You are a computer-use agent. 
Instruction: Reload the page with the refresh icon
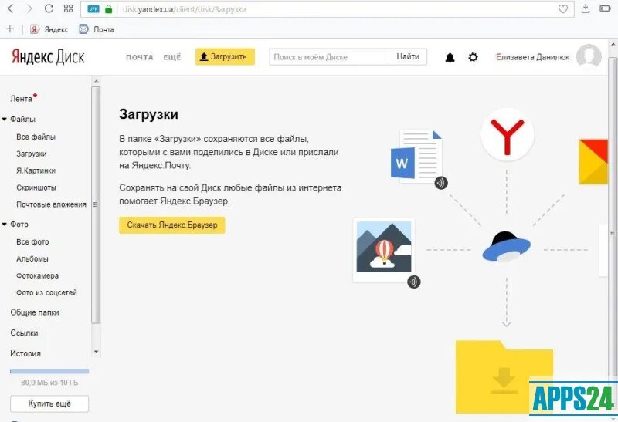49,8
